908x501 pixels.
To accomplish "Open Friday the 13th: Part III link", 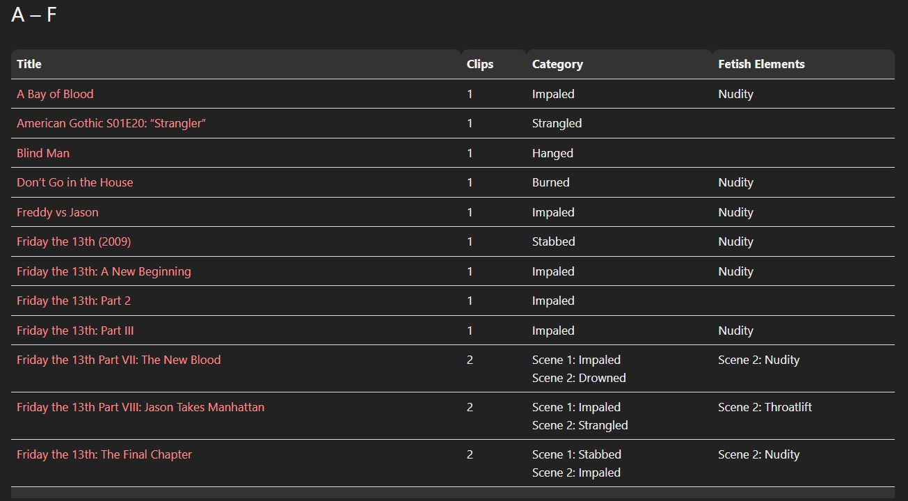I will click(75, 331).
